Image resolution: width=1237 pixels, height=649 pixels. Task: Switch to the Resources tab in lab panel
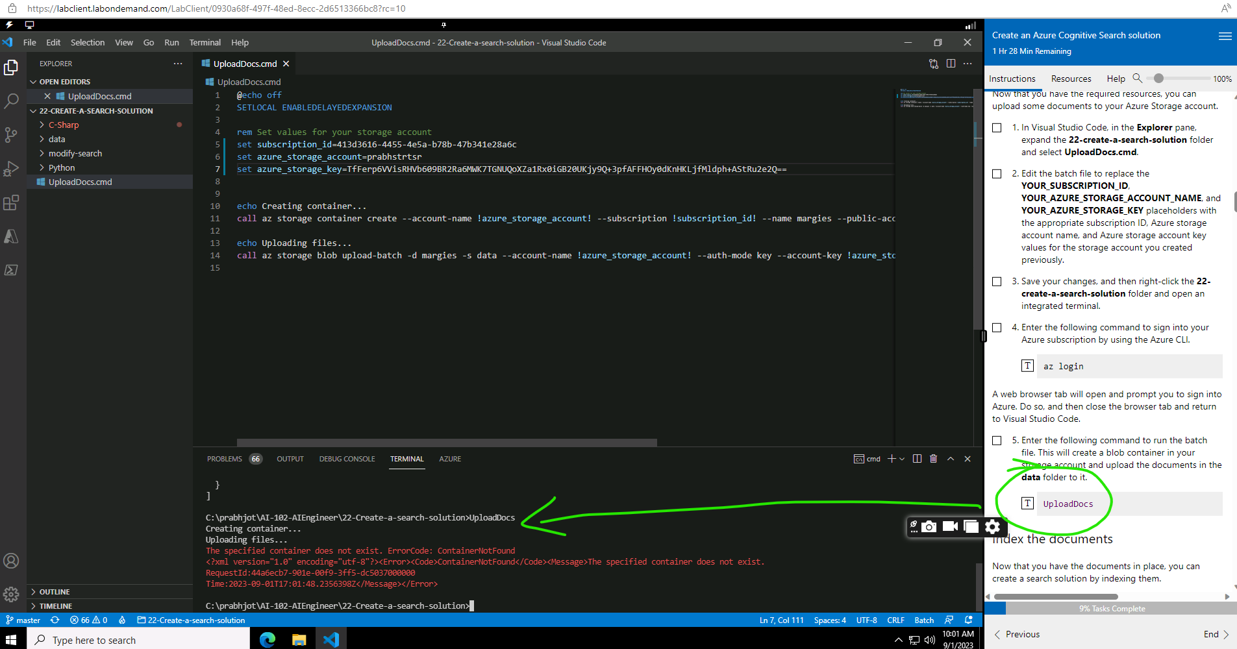pos(1071,79)
